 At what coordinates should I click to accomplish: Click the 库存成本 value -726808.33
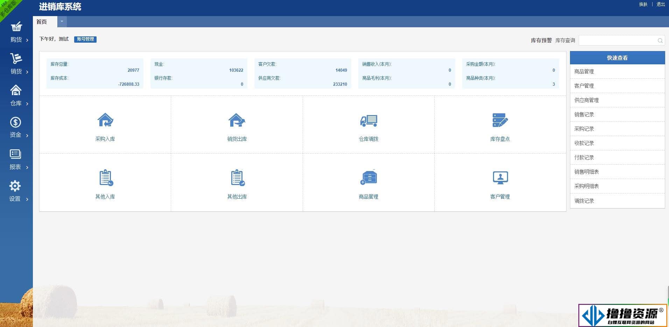click(x=128, y=84)
